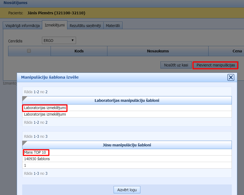Open the Izmeklējumi tab
The image size is (244, 195).
click(x=55, y=25)
